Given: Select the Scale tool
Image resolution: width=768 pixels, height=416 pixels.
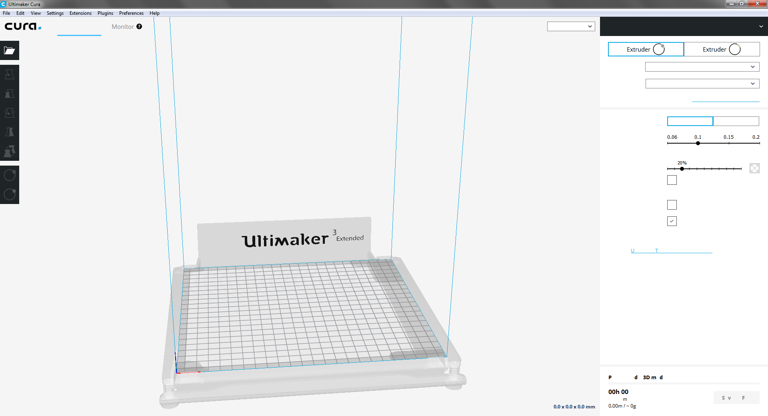Looking at the screenshot, I should point(10,94).
